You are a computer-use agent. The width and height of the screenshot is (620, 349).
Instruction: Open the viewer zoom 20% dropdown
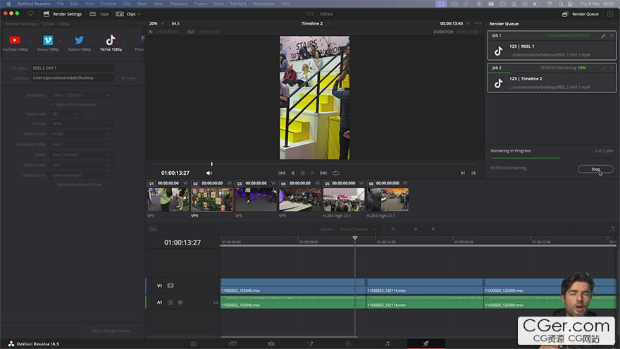click(x=156, y=23)
